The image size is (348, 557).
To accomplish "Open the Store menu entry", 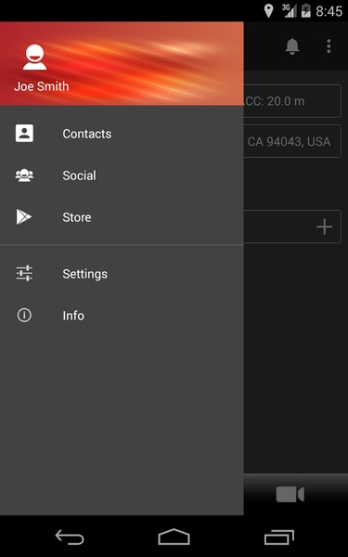I will pyautogui.click(x=122, y=217).
